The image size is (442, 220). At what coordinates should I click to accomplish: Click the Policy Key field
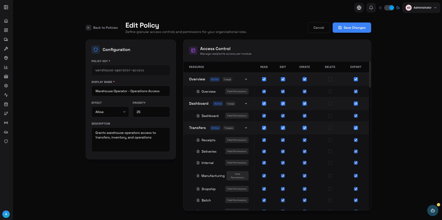pyautogui.click(x=131, y=70)
